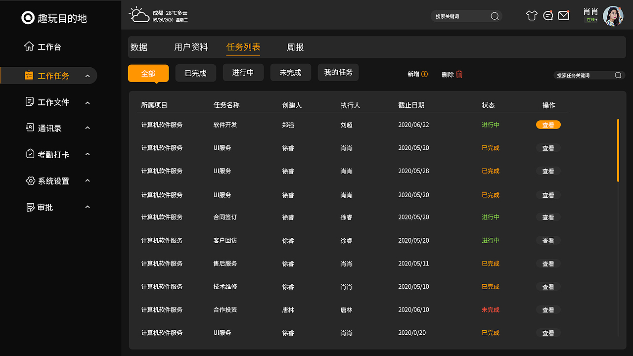Expand the 通讯录 sidebar section
Viewport: 633px width, 356px height.
click(x=87, y=128)
